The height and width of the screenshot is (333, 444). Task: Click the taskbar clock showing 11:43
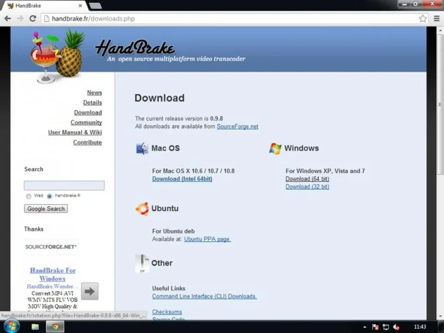pos(420,327)
